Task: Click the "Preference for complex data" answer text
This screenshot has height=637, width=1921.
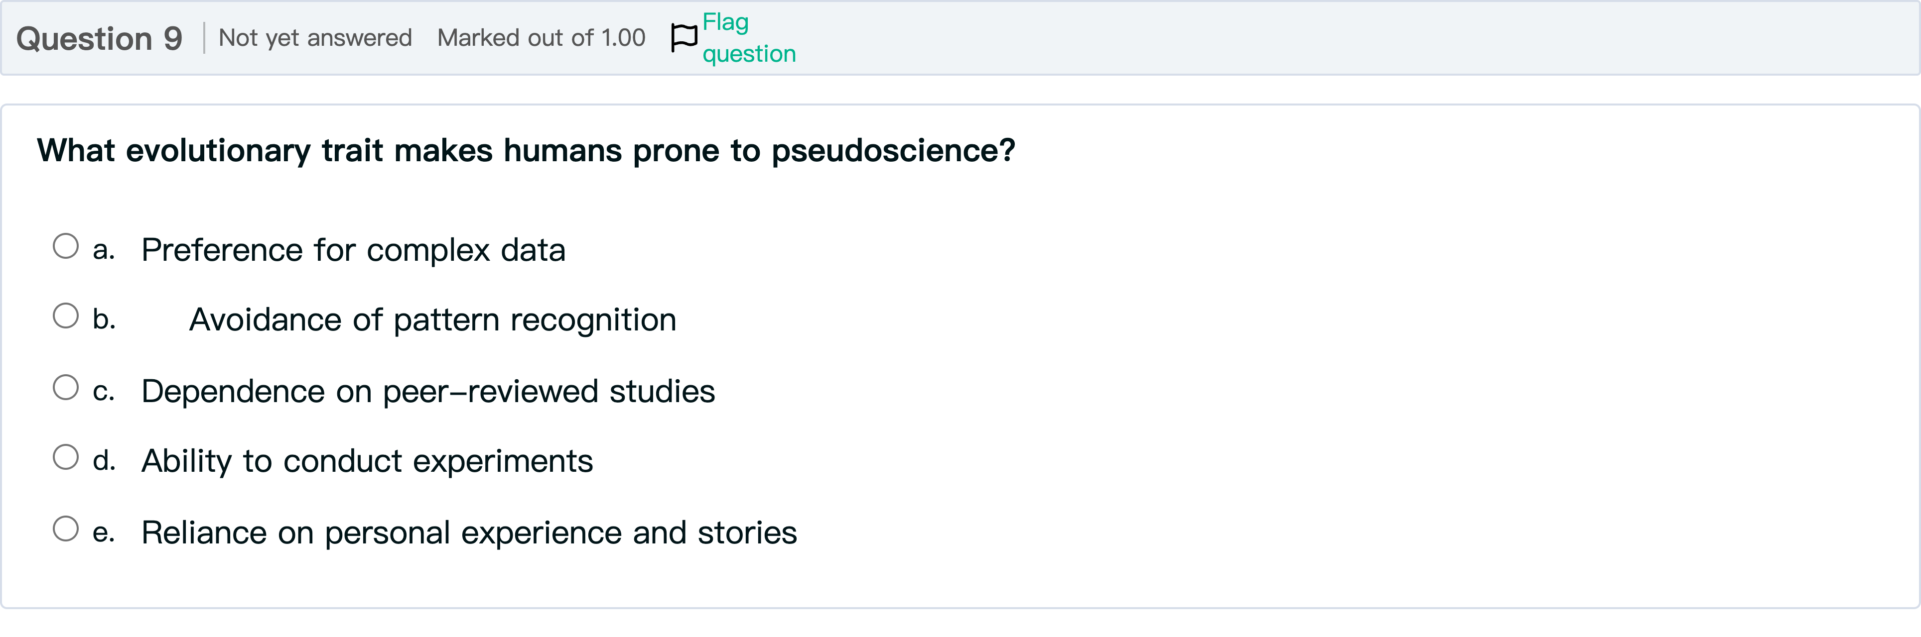Action: point(354,250)
